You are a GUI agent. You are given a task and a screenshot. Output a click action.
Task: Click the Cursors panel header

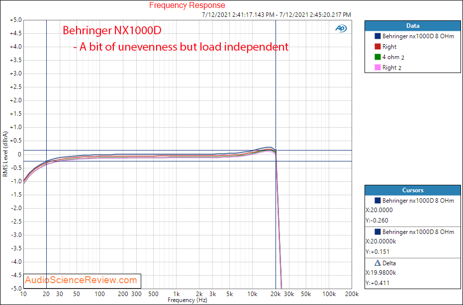click(412, 190)
